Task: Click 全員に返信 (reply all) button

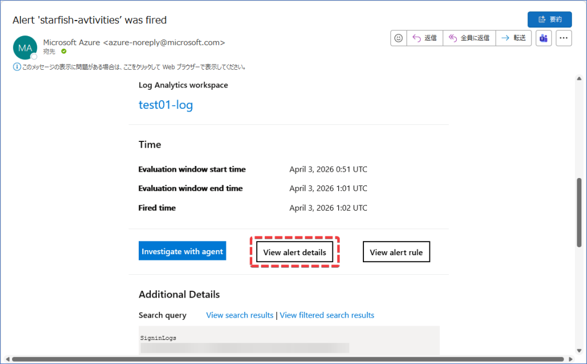Action: click(x=469, y=38)
